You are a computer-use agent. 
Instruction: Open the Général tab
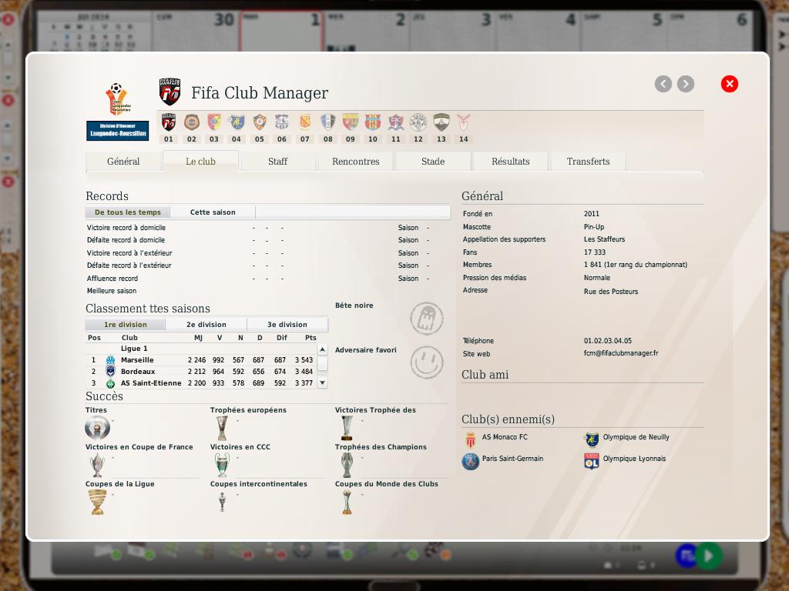123,162
